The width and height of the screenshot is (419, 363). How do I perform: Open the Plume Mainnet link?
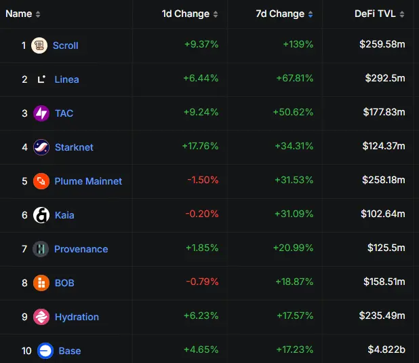click(x=88, y=181)
